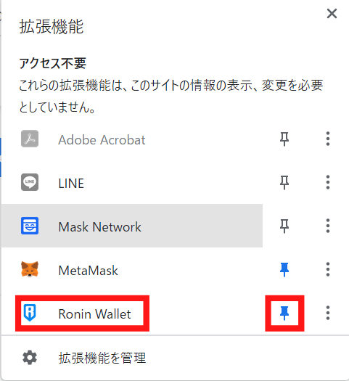Expand the Ronin Wallet more actions menu

(328, 313)
